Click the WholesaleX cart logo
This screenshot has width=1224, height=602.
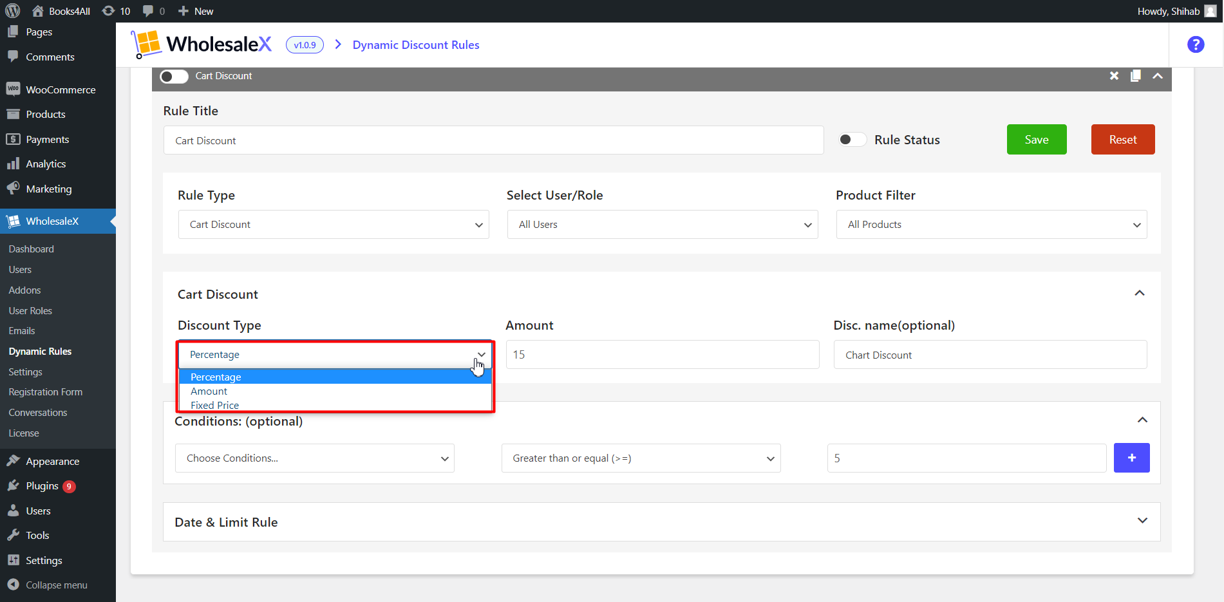click(x=146, y=44)
